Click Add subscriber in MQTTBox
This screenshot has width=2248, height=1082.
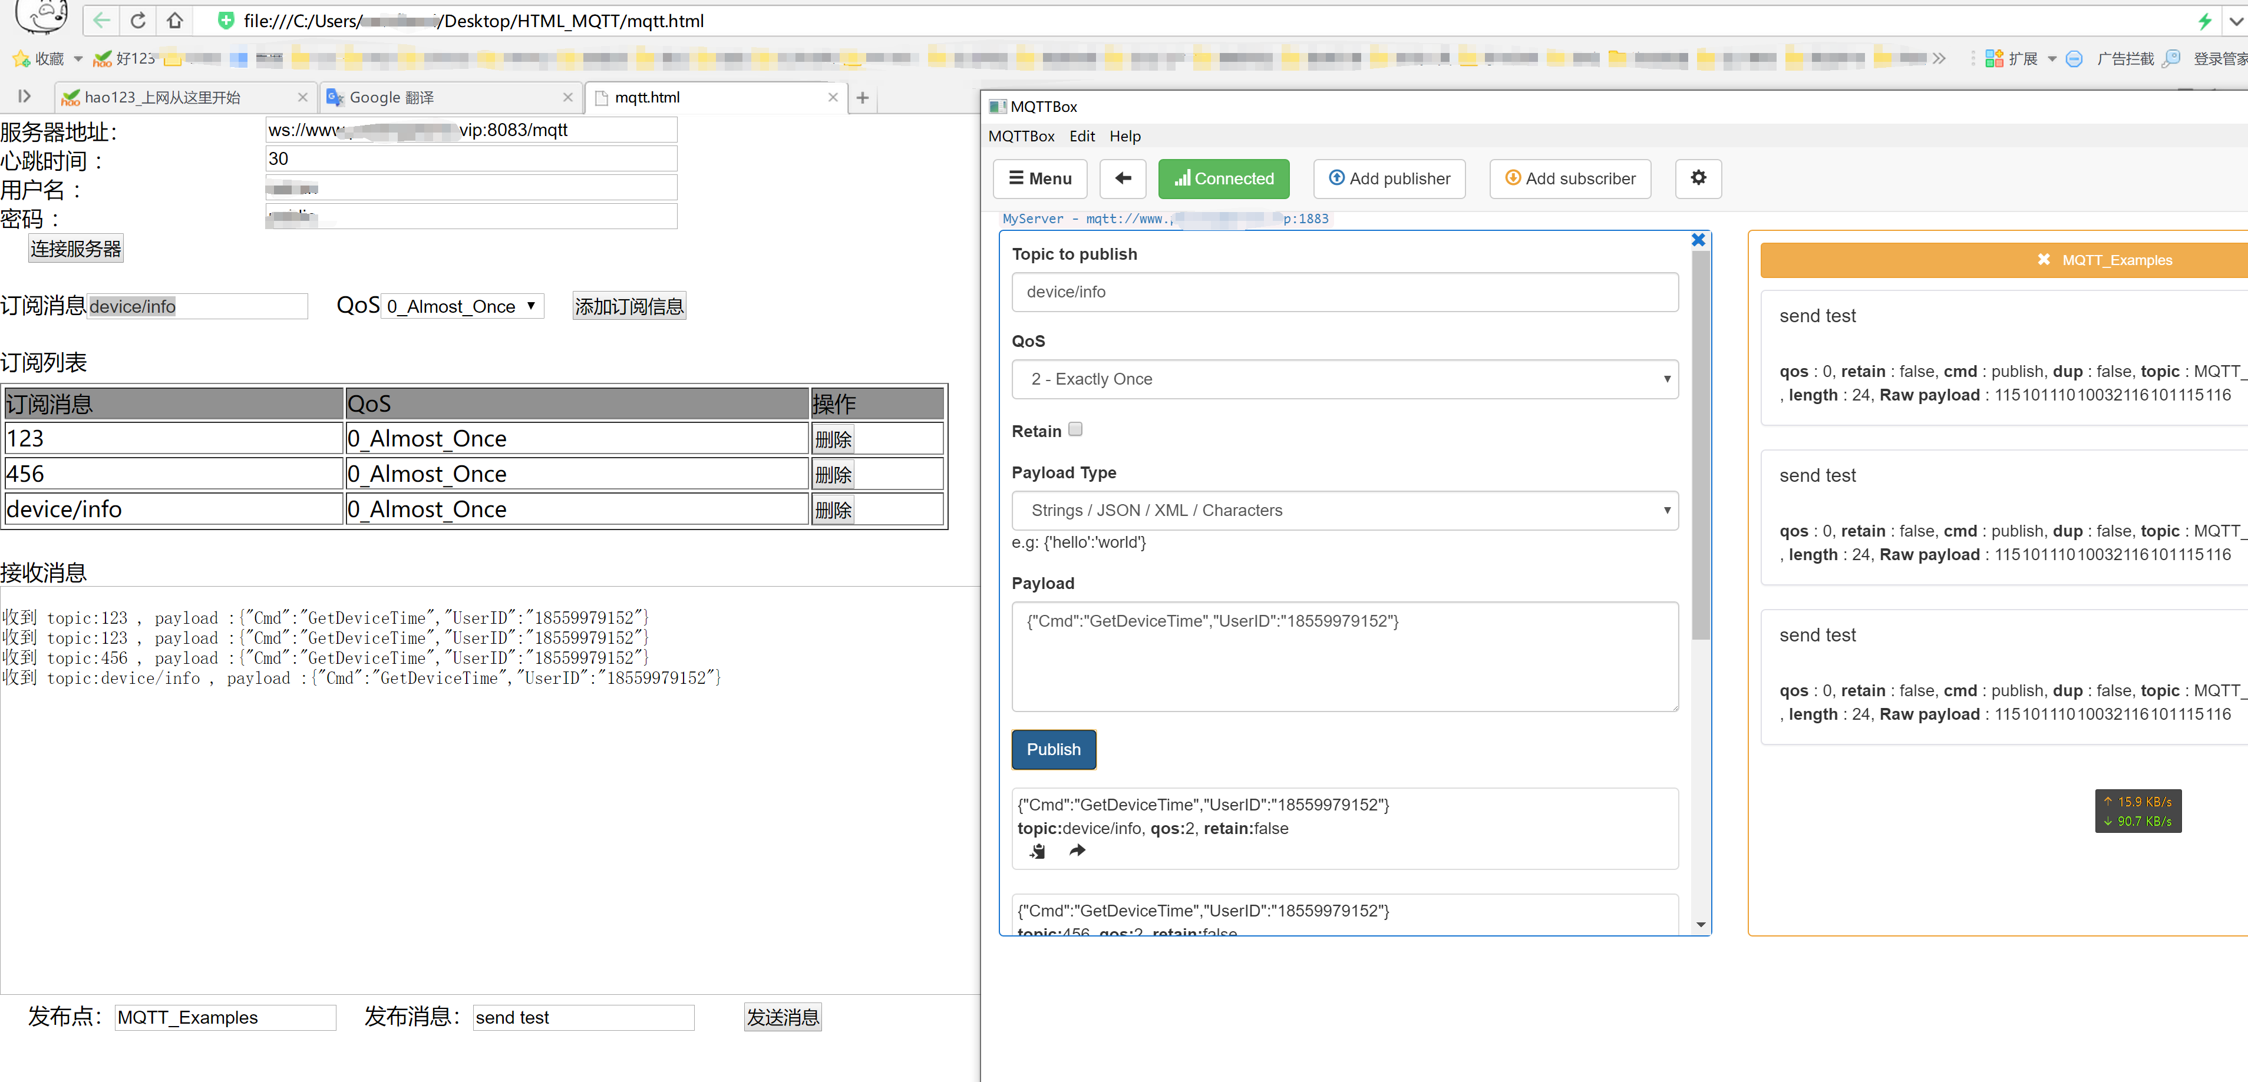coord(1569,178)
